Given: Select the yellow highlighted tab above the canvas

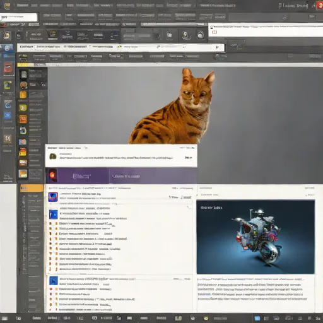Looking at the screenshot, I should pos(25,65).
